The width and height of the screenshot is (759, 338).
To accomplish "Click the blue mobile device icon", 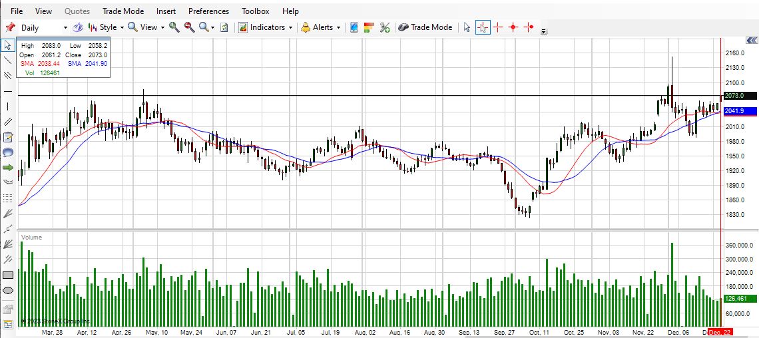I will (x=354, y=27).
